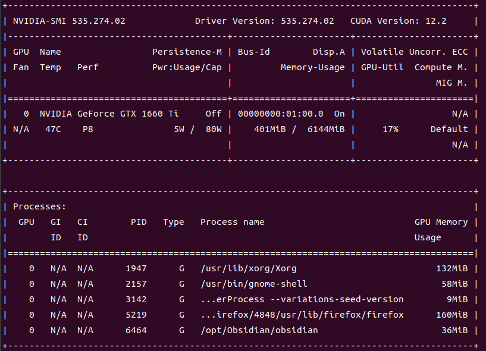Click PID 5219
The image size is (486, 351).
point(136,315)
